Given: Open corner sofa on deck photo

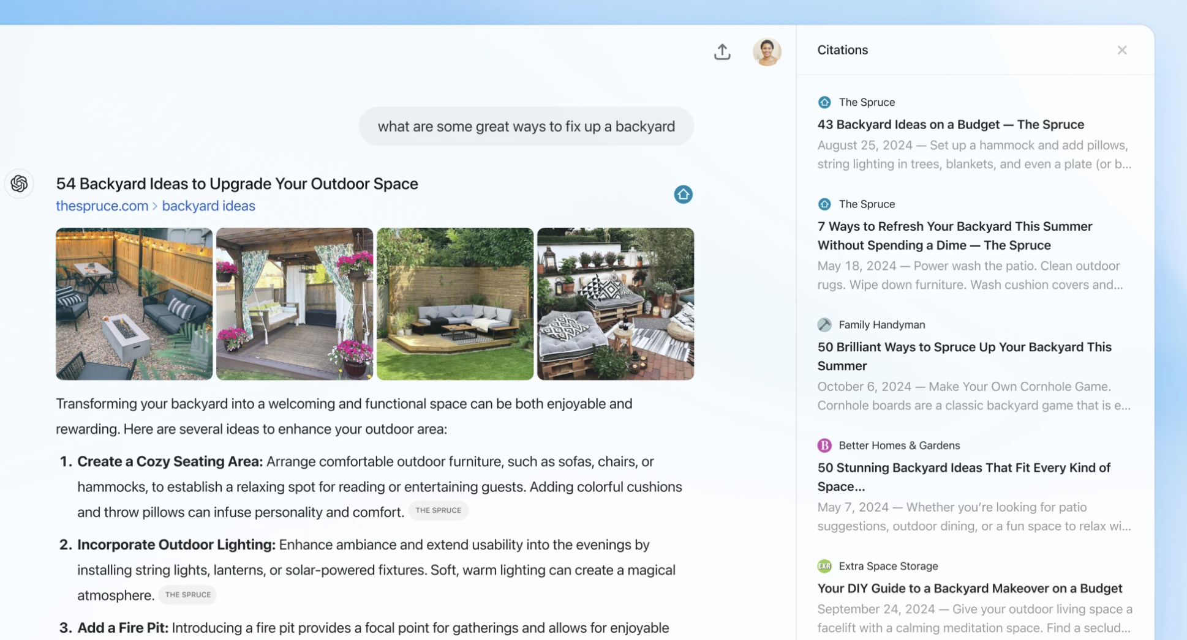Looking at the screenshot, I should coord(455,304).
